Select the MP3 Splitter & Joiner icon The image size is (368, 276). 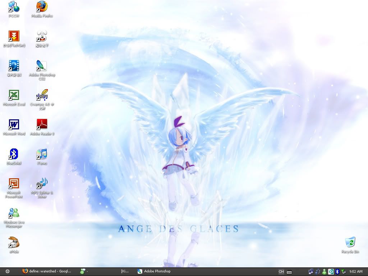tap(42, 184)
